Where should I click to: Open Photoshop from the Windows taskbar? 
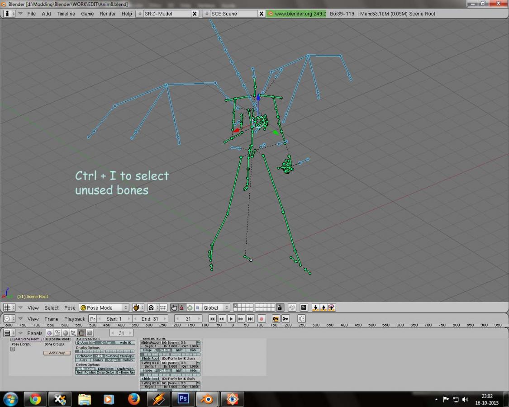coord(183,399)
